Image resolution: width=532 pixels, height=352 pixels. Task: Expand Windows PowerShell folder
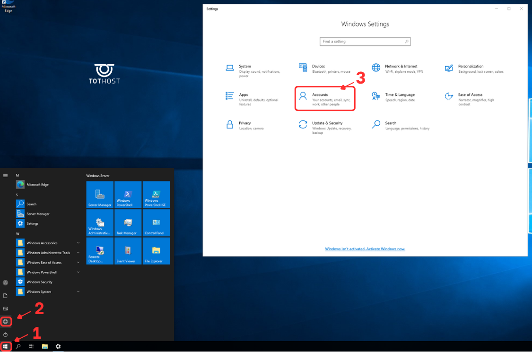(x=48, y=272)
